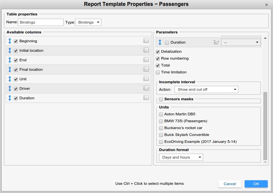Screen dimensions: 273x193
Task: Click the Name input field
Action: (41, 22)
